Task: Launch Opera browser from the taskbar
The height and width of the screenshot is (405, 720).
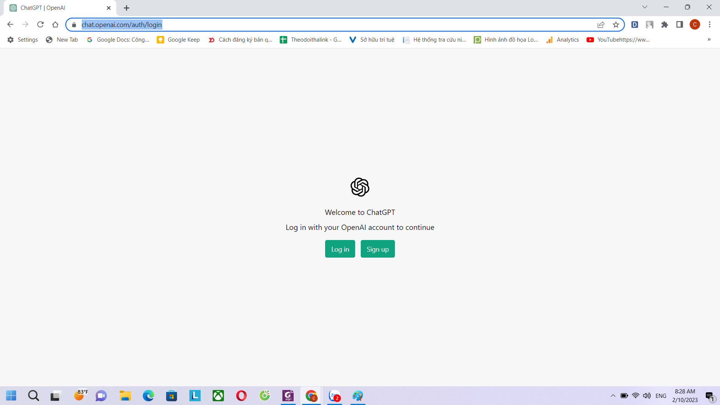Action: pyautogui.click(x=241, y=396)
